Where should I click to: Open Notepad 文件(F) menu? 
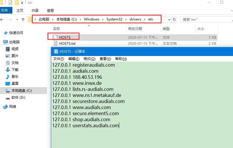click(58, 59)
